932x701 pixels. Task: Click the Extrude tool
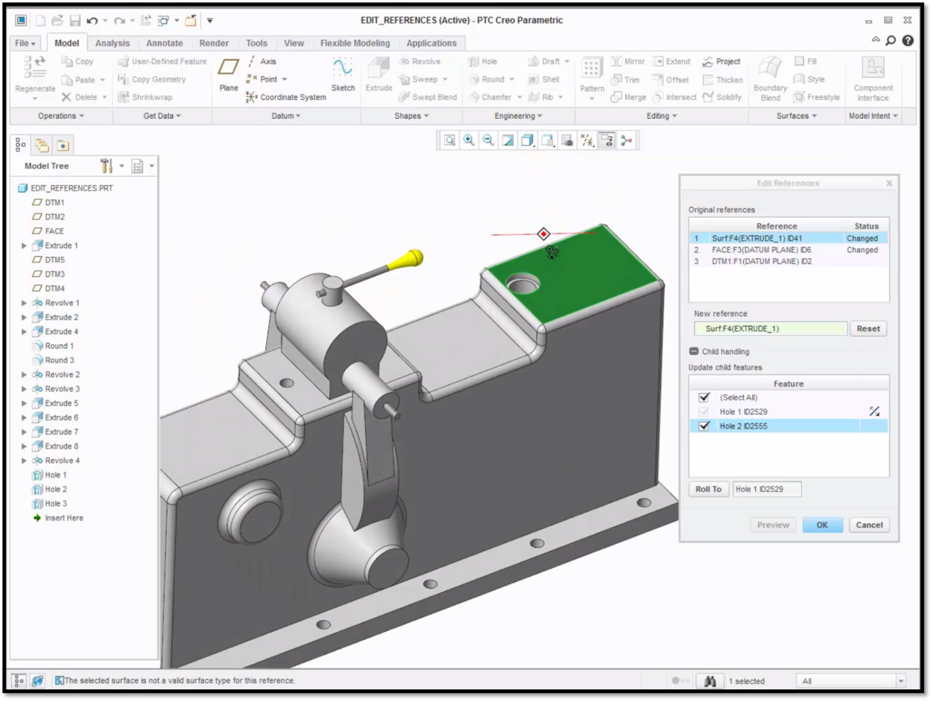coord(379,75)
